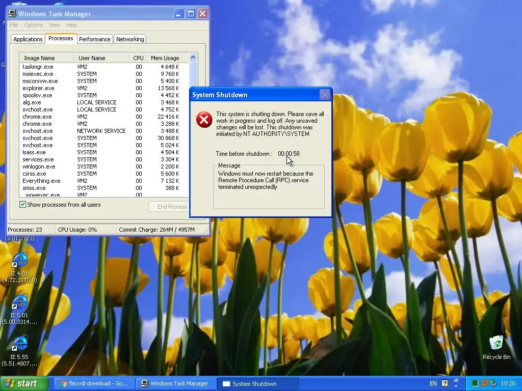Click the process list scroll-up arrow
Viewport: 522px width, 391px height.
point(193,57)
